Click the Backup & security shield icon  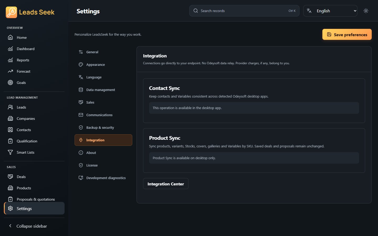(x=81, y=127)
